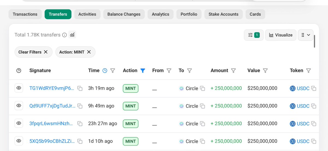328x151 pixels.
Task: Open USDC token in 3h 19m ago row
Action: coord(303,88)
